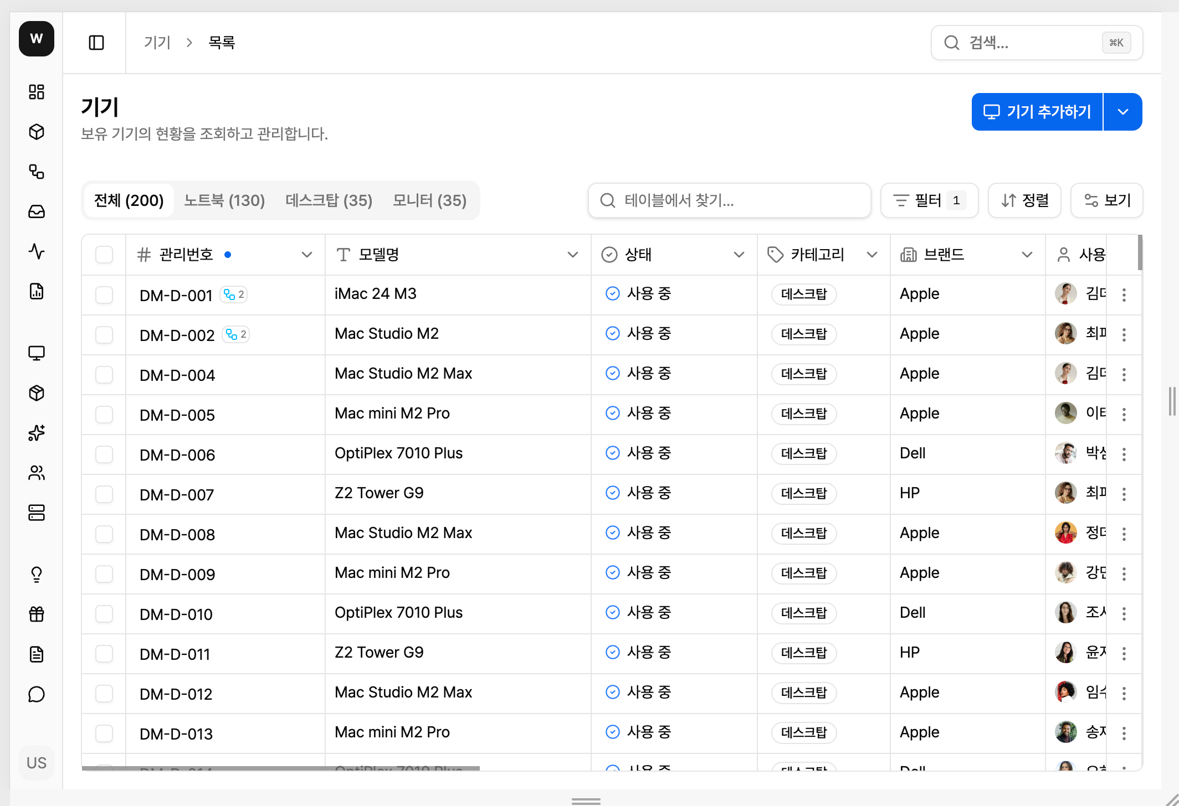Click the table vertical scrollbar thumb
Viewport: 1179px width, 806px height.
coord(1140,253)
